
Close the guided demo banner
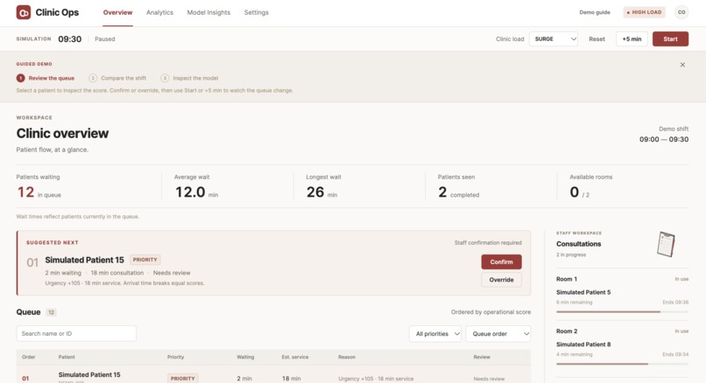(682, 65)
